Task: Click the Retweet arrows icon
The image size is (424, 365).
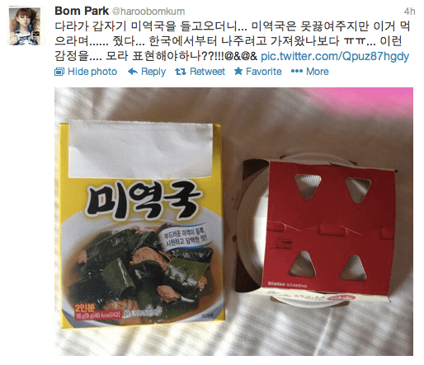Action: [181, 72]
